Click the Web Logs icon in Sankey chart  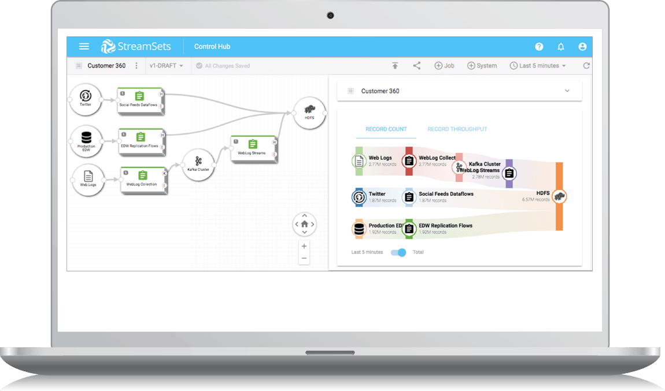pos(359,161)
